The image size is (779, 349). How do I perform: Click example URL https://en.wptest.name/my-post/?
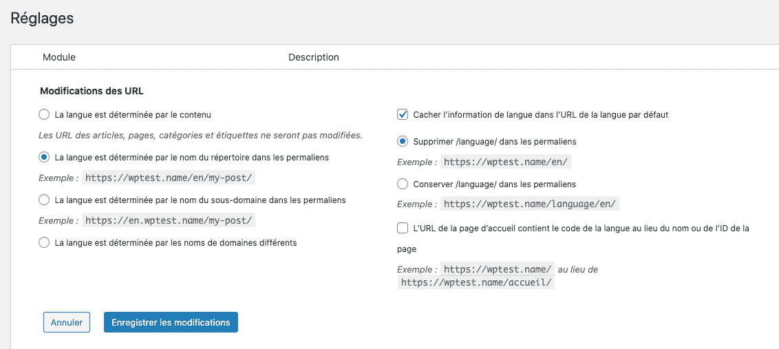point(169,220)
